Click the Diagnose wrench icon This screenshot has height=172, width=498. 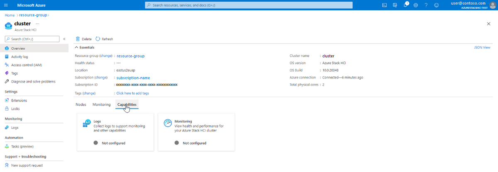7,82
